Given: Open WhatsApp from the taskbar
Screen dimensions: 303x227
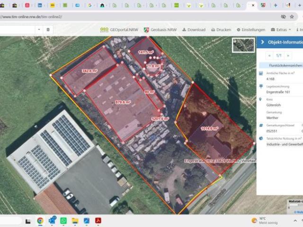Looking at the screenshot, I should [63, 221].
